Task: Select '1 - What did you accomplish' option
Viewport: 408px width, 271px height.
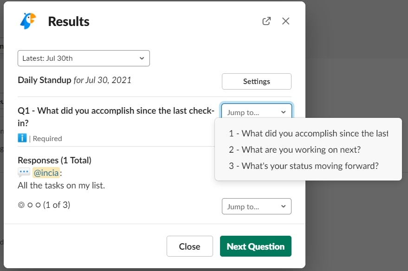Action: [x=308, y=134]
